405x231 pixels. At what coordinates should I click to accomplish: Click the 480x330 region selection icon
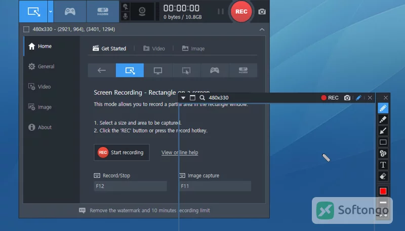point(26,29)
